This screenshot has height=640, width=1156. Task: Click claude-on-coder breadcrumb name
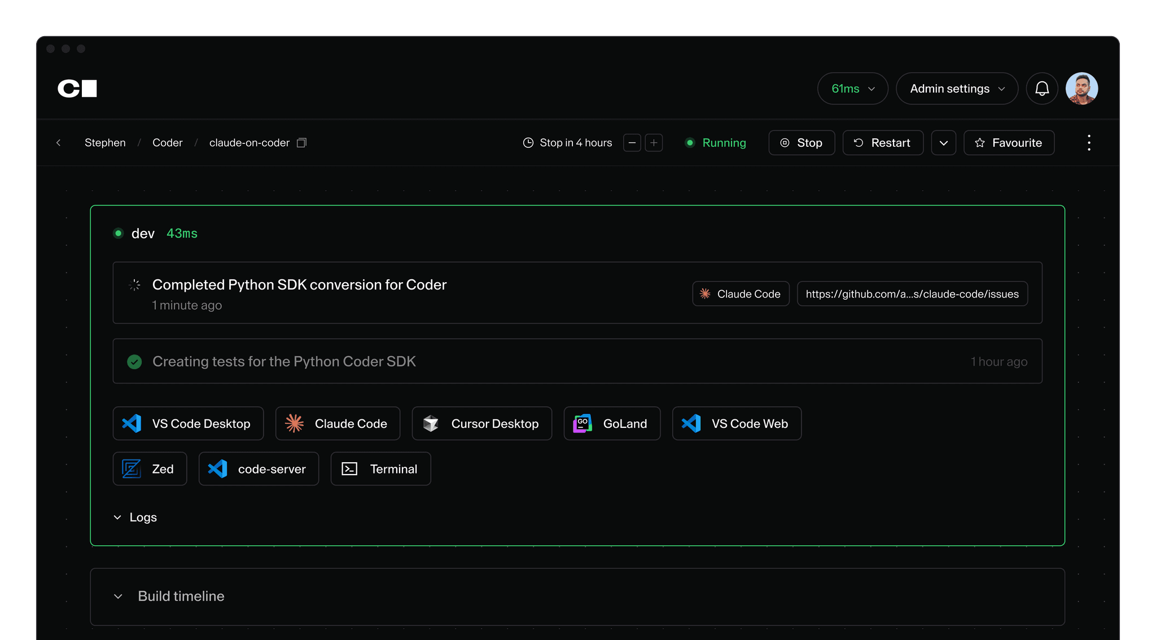coord(249,143)
